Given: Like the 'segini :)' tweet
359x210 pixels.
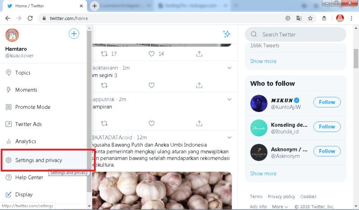Looking at the screenshot, I should (152, 85).
